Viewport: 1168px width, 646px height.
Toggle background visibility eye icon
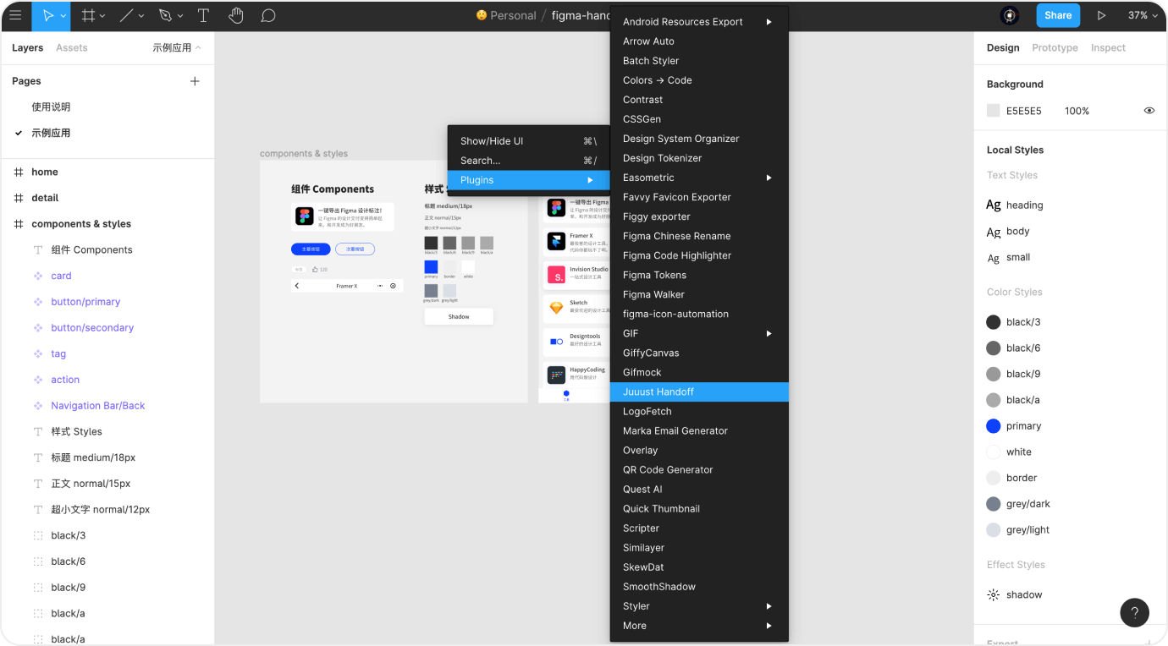coord(1149,111)
